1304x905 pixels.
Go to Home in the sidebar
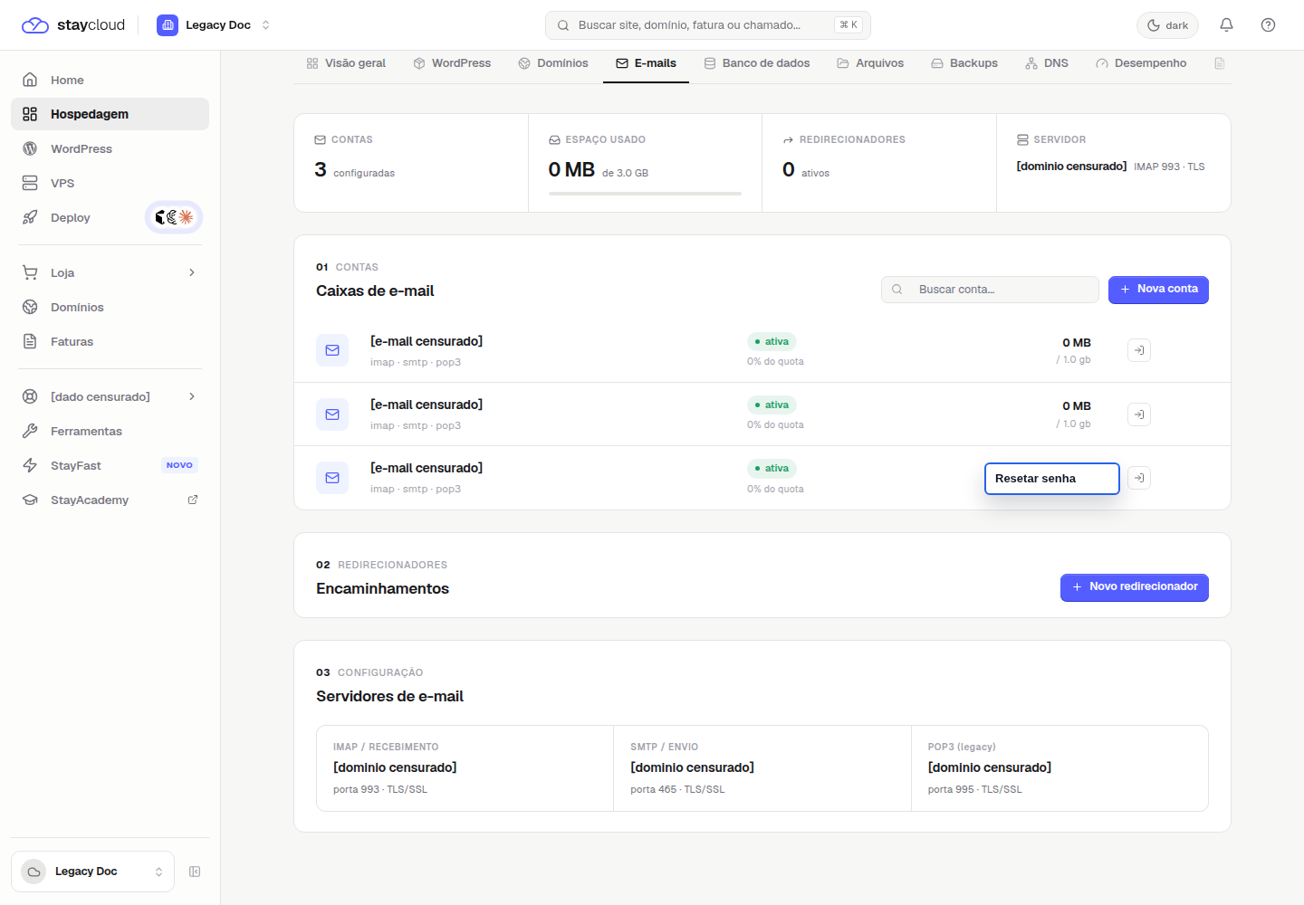[x=110, y=80]
